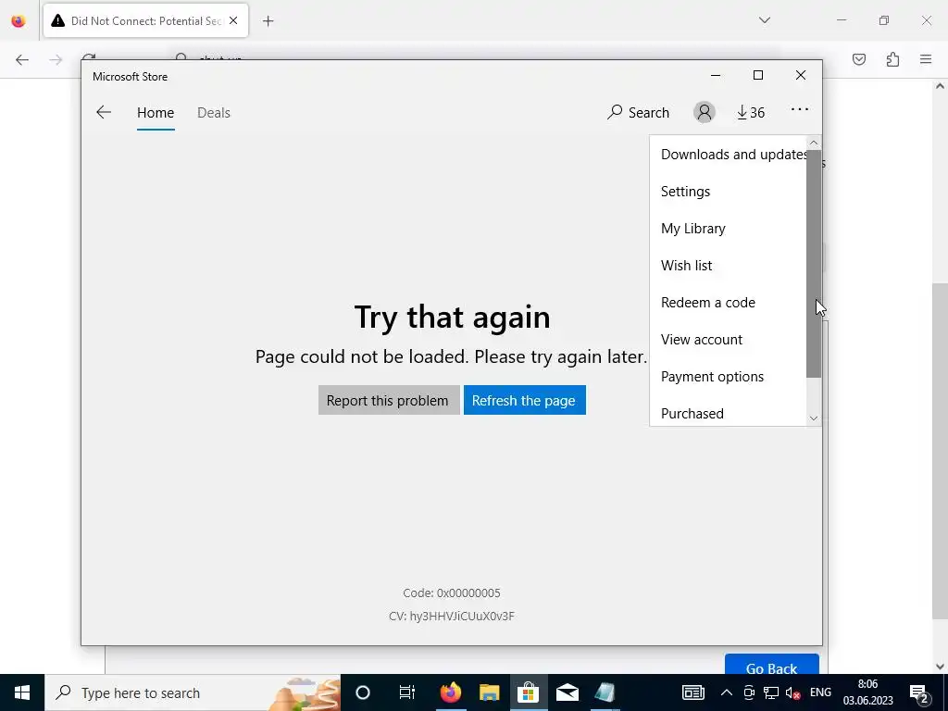This screenshot has width=948, height=711.
Task: Open Downloads and updates menu item
Action: [x=728, y=155]
